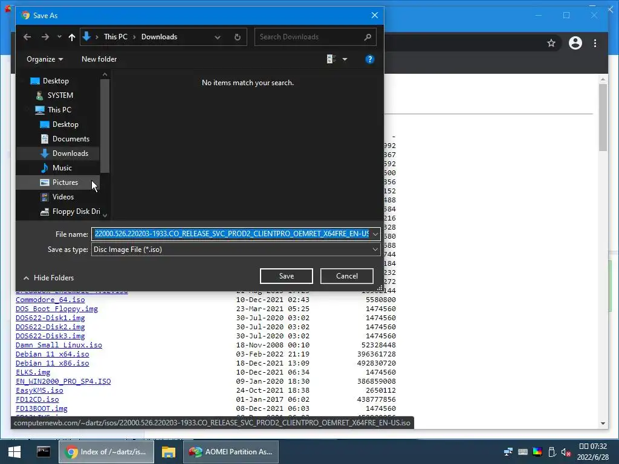
Task: Open dialog help
Action: coord(369,59)
